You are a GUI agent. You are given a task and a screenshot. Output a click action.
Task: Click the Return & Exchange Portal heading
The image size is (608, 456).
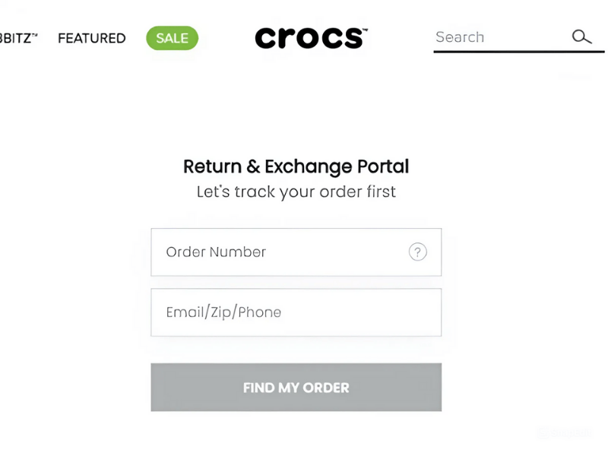[296, 166]
